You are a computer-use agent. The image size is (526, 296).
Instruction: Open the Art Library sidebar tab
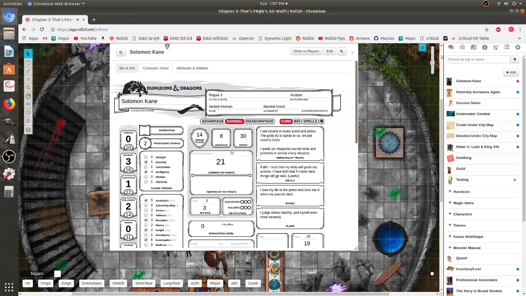pyautogui.click(x=462, y=48)
